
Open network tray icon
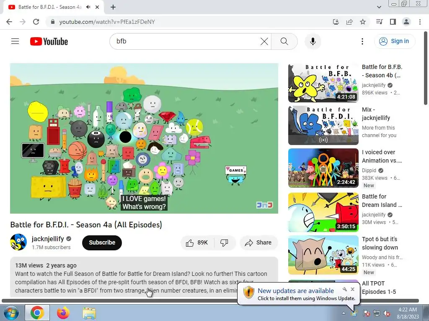377,313
